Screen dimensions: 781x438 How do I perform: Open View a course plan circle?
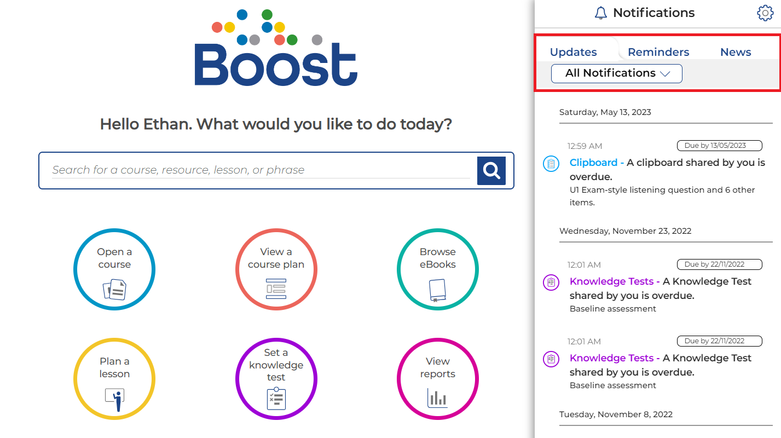tap(276, 269)
